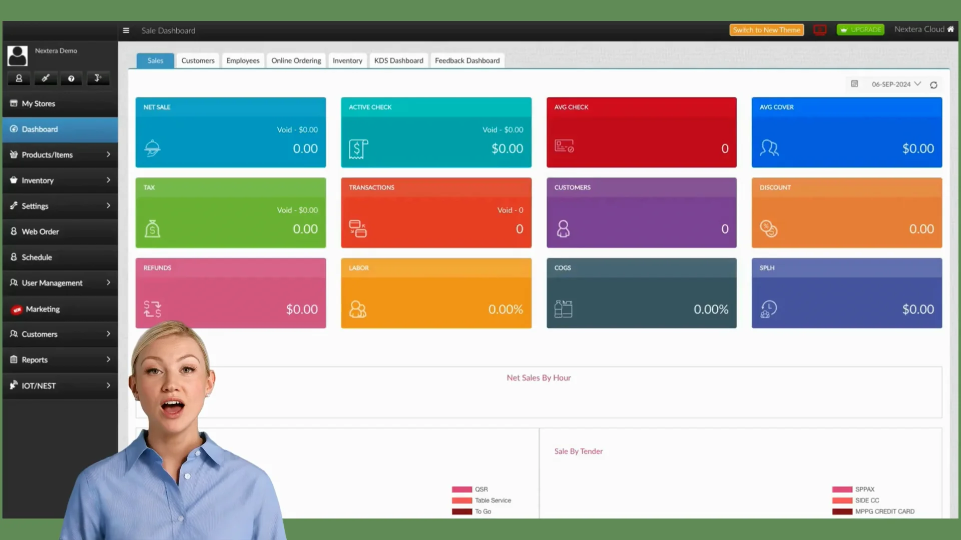Open the Net Sale summary card
The width and height of the screenshot is (961, 540).
click(231, 132)
